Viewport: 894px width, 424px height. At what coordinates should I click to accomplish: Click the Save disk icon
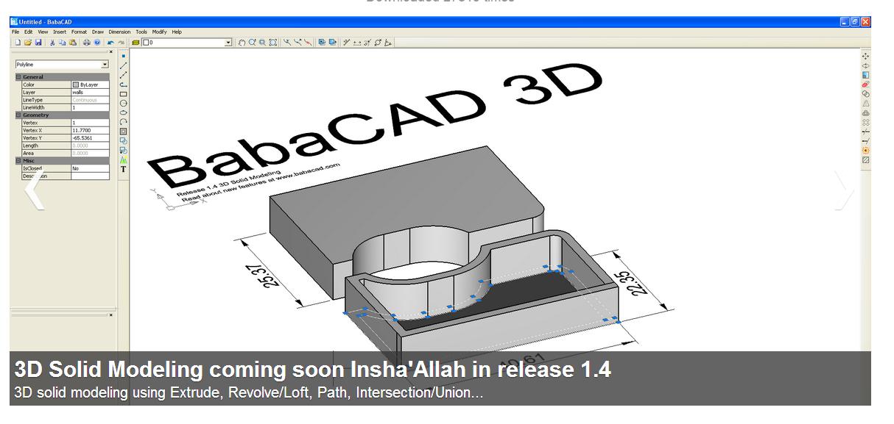point(38,43)
